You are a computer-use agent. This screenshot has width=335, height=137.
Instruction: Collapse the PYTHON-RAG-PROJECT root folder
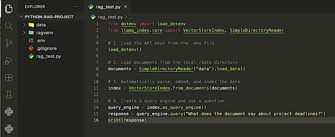click(21, 17)
